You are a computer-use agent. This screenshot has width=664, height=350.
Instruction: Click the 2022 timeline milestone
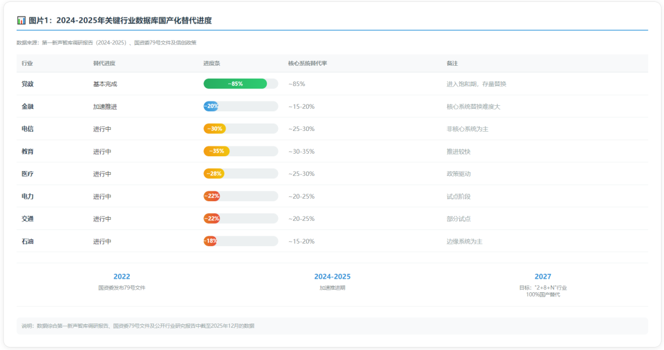pyautogui.click(x=122, y=276)
